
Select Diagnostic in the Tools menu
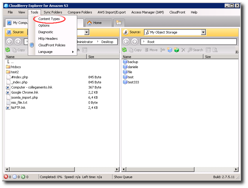(x=45, y=32)
